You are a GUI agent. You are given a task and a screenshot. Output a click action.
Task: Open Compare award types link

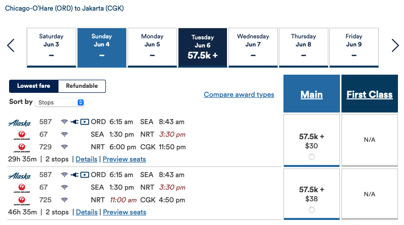click(239, 94)
